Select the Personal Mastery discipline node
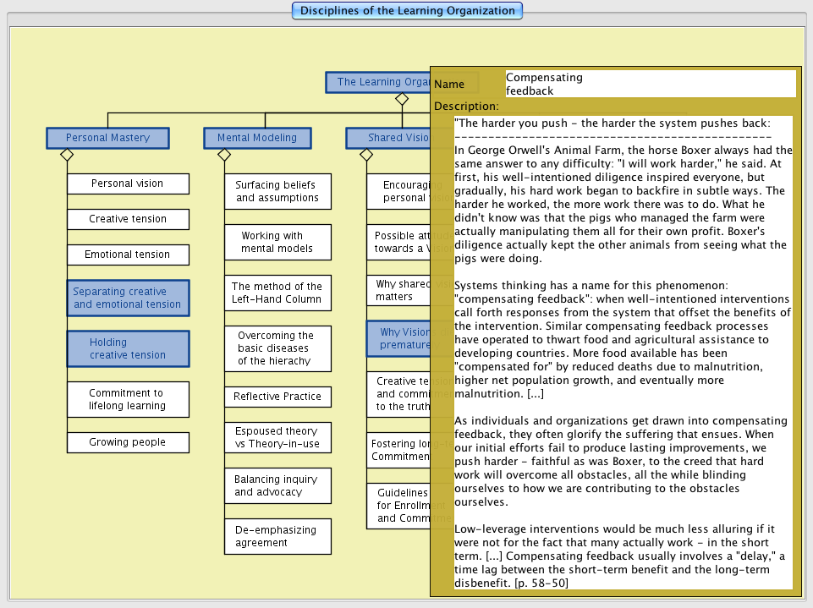Image resolution: width=813 pixels, height=608 pixels. [x=107, y=138]
